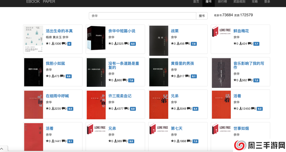This screenshot has height=152, width=286.
Task: Click star icon on 音乐影响了我的写作 card
Action: coord(235,80)
